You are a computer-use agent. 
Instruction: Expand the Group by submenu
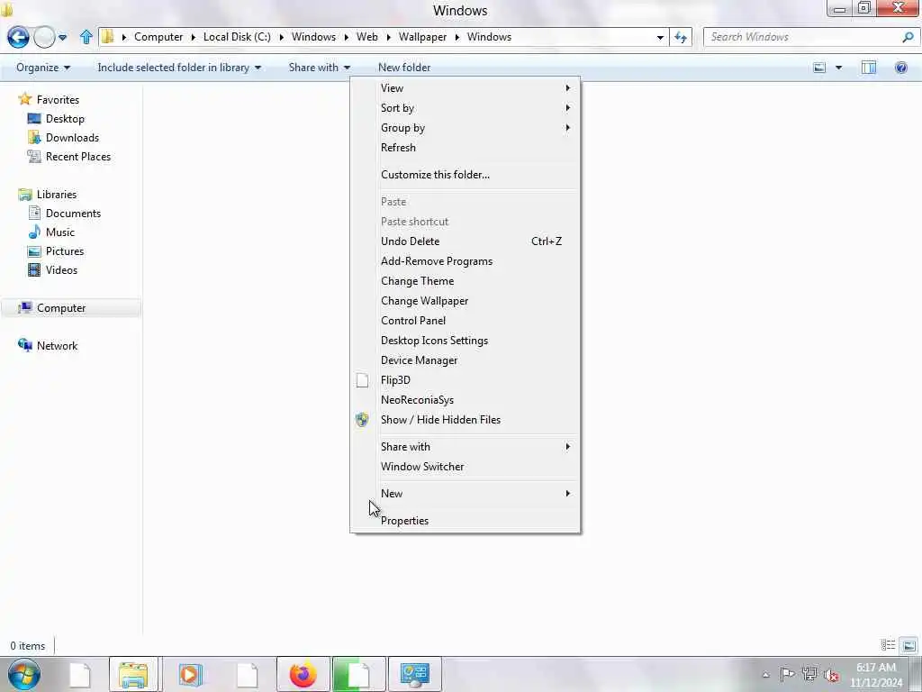[466, 128]
